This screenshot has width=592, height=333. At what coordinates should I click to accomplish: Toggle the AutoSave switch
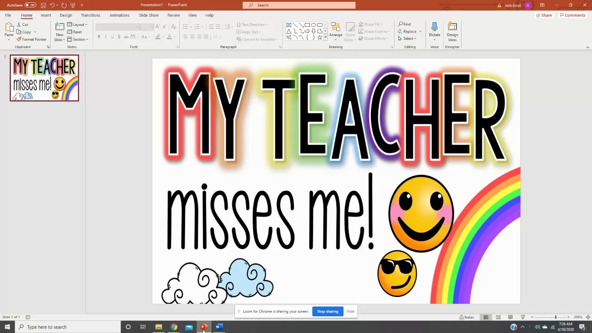pyautogui.click(x=31, y=5)
